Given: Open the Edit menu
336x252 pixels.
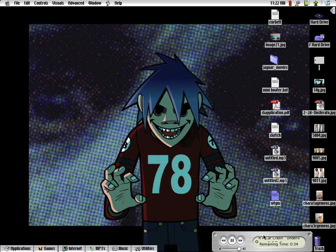Looking at the screenshot, I should point(27,3).
